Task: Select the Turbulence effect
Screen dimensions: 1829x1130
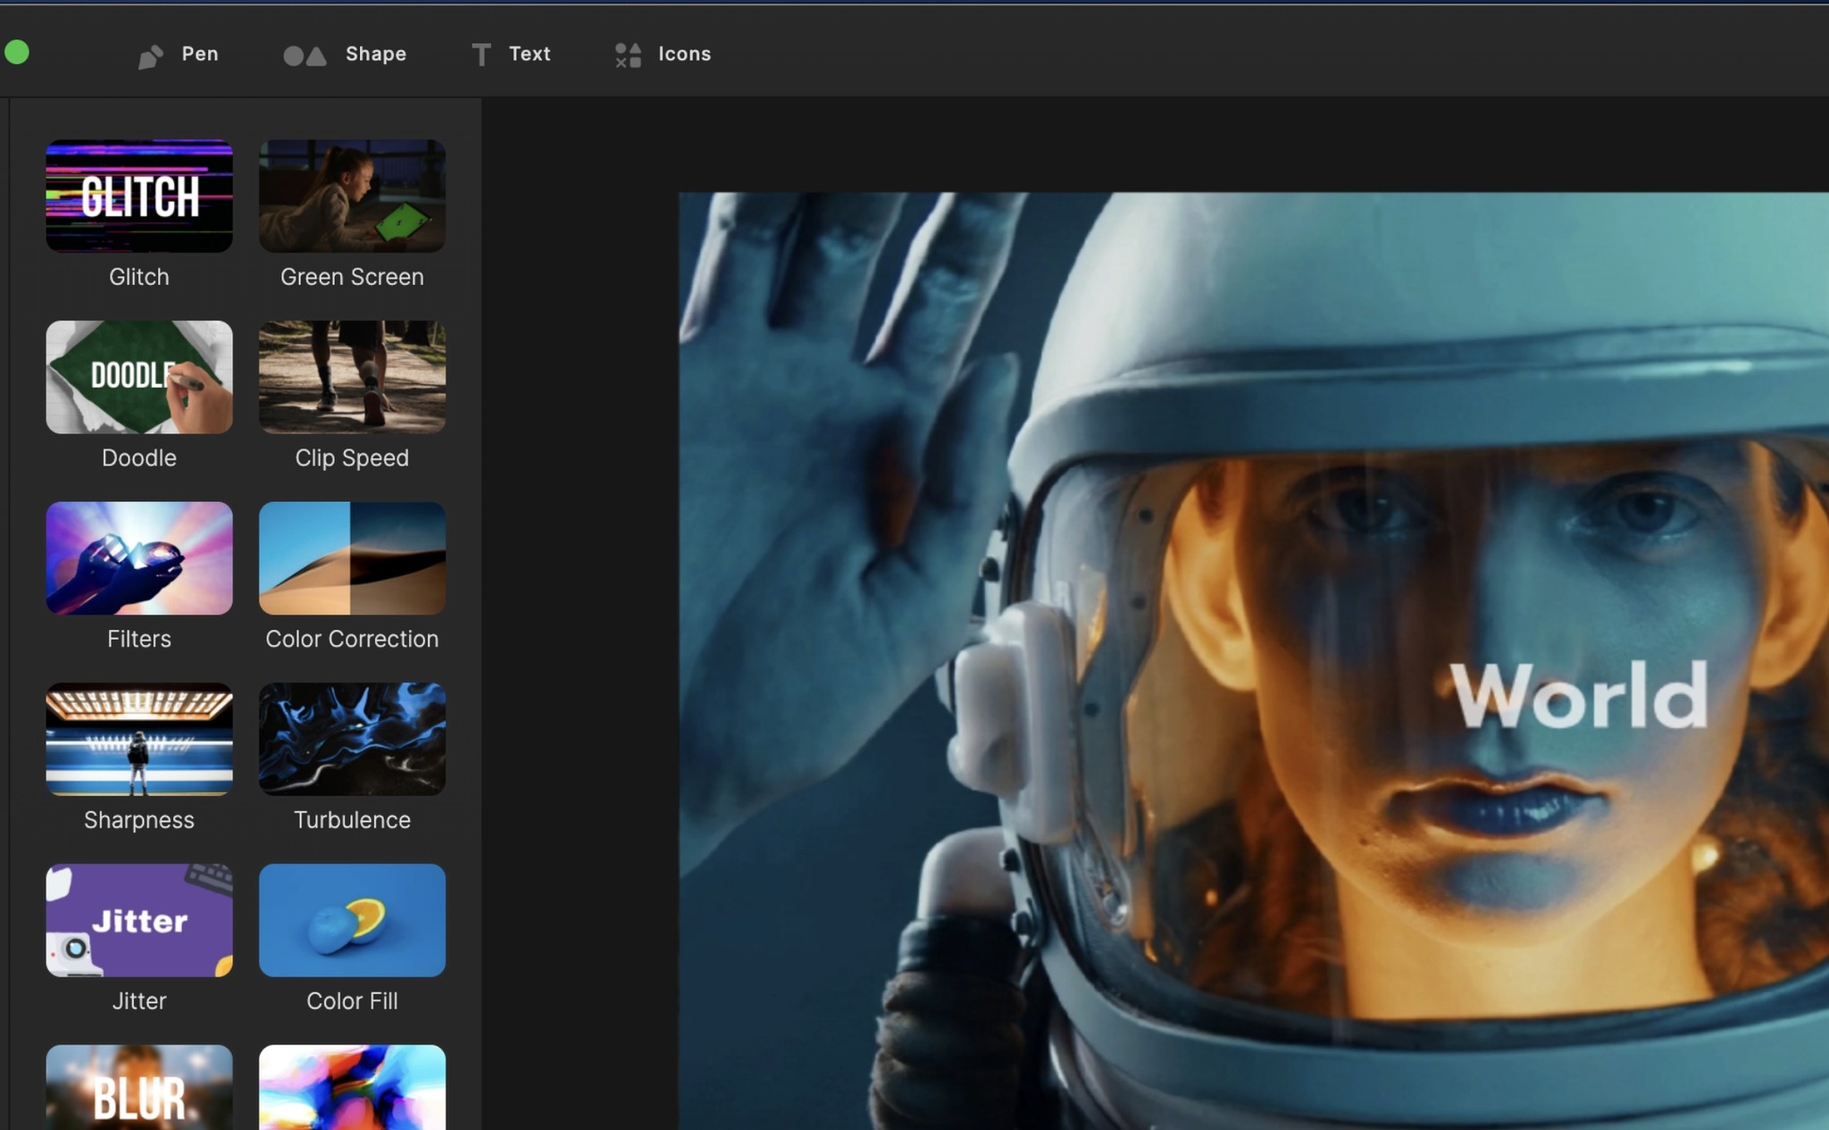Action: pyautogui.click(x=351, y=739)
